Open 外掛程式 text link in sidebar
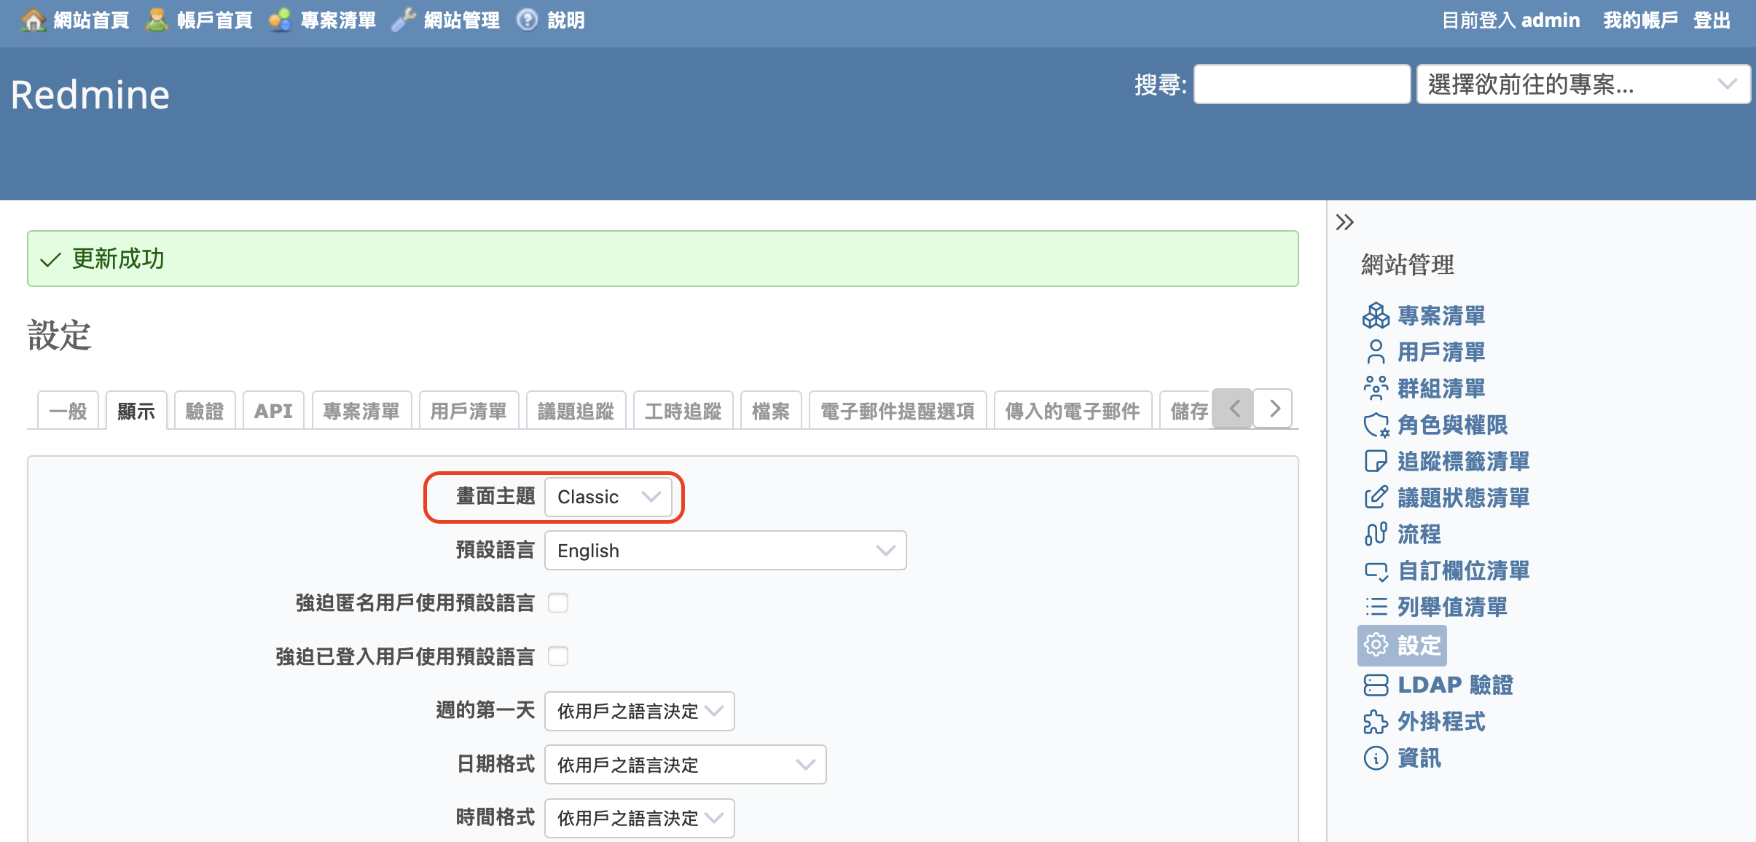The height and width of the screenshot is (842, 1756). (1441, 722)
